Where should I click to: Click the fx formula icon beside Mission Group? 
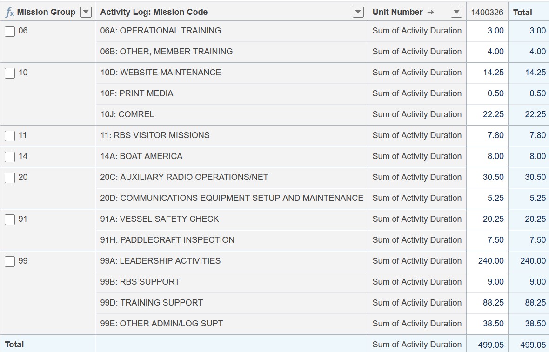click(10, 12)
